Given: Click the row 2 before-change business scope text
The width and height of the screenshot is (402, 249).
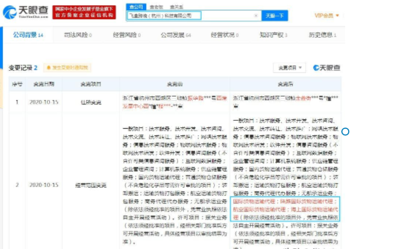Looking at the screenshot, I should click(174, 185).
